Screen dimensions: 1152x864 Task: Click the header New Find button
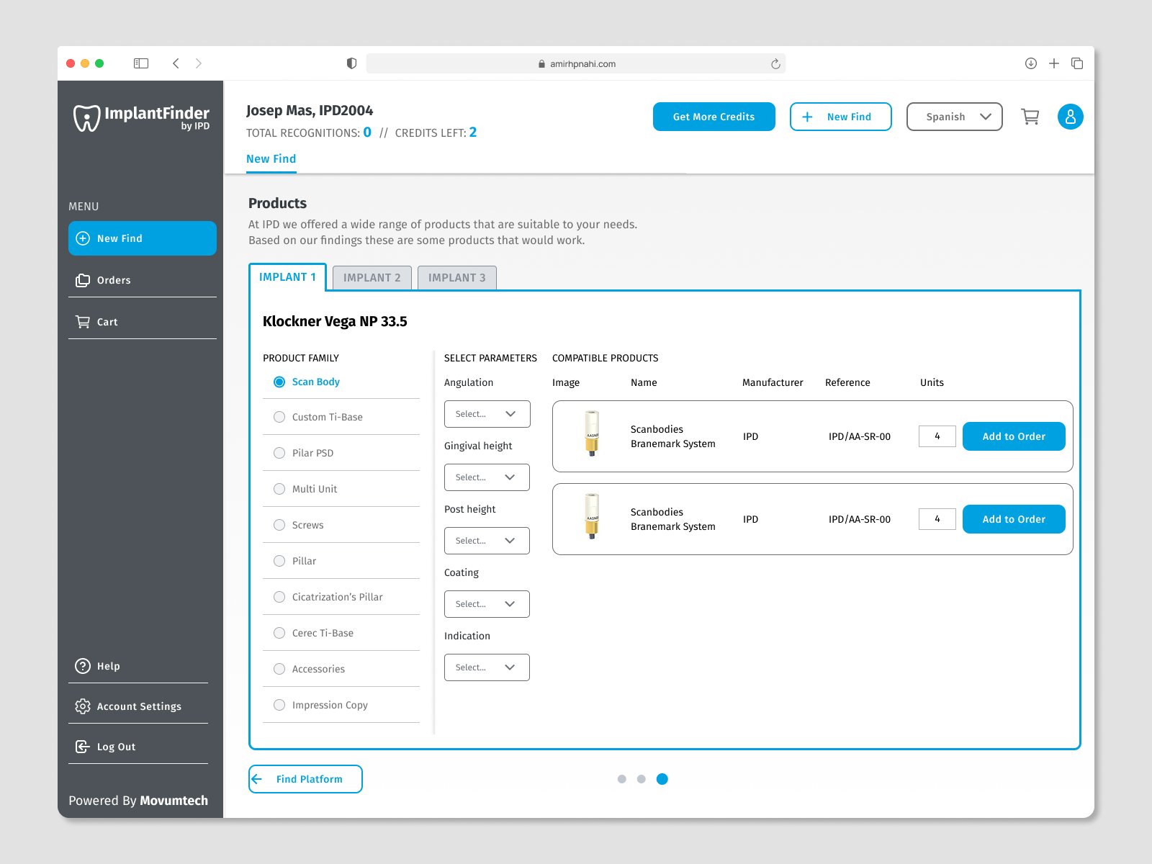pos(841,117)
